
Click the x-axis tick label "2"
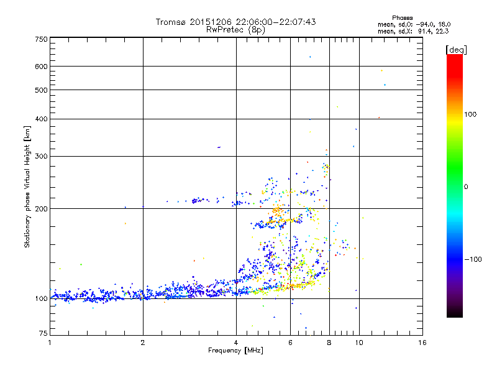tap(143, 343)
